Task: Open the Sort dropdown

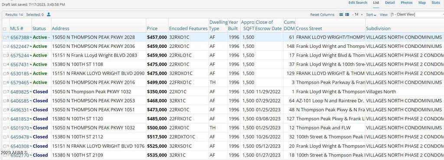Action: click(371, 15)
